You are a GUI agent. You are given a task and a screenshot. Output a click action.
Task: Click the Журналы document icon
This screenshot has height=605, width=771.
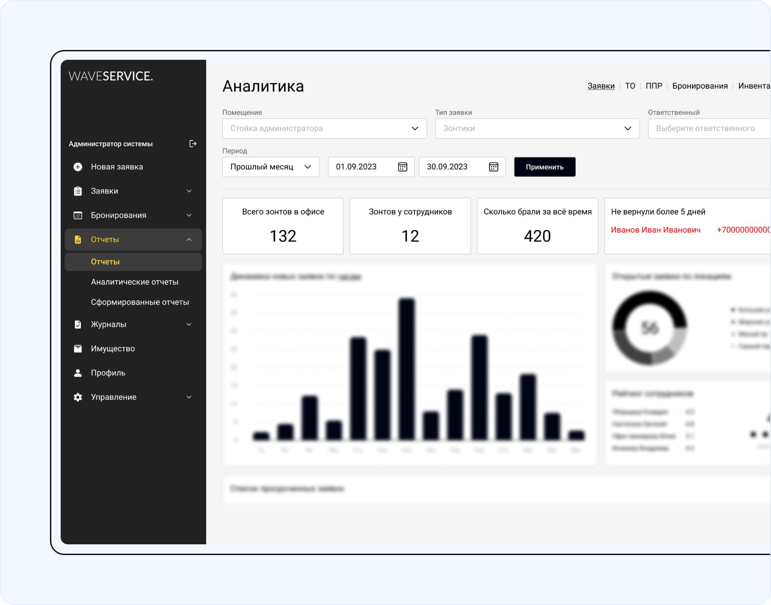pos(78,324)
